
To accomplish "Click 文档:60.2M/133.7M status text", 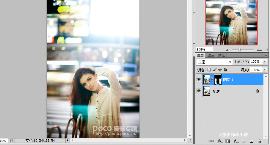I will point(40,141).
